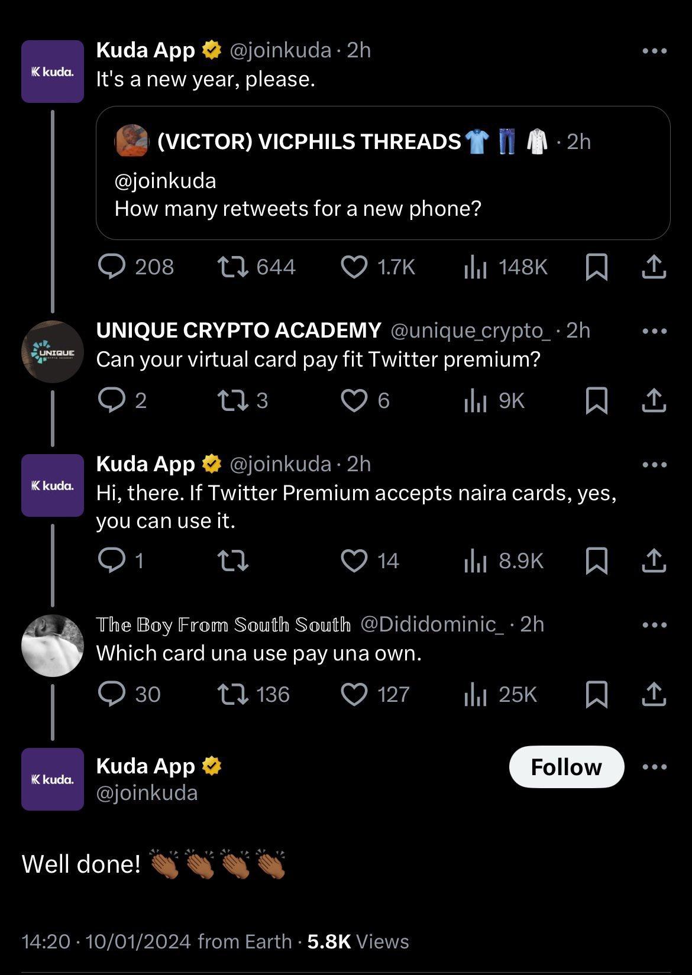Image resolution: width=692 pixels, height=975 pixels.
Task: Open more options for Kuda's top tweet
Action: click(655, 51)
